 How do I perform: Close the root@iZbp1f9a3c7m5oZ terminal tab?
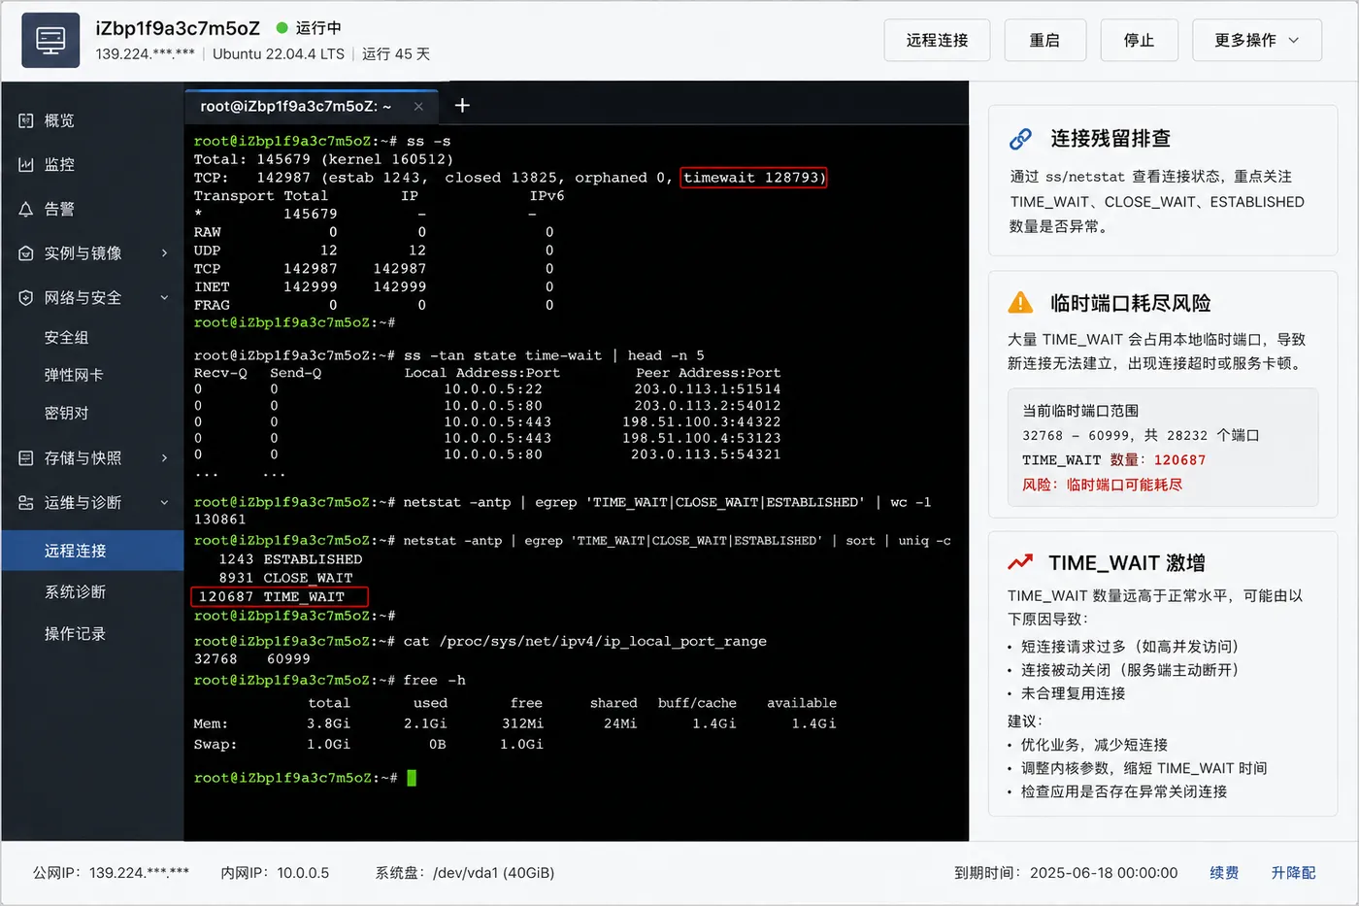click(418, 107)
